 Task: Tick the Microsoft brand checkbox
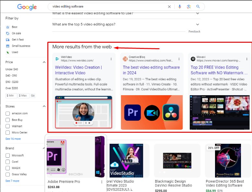click(x=8, y=155)
